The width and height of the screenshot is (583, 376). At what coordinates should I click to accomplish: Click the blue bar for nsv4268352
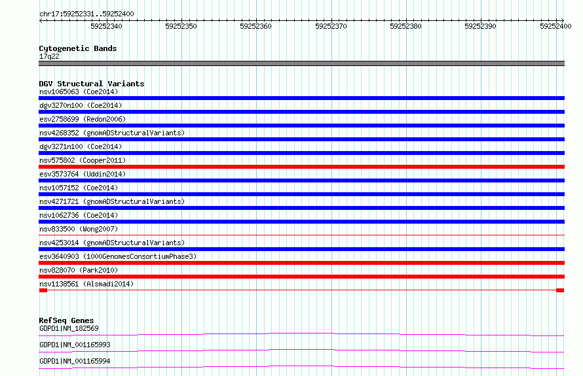[301, 139]
